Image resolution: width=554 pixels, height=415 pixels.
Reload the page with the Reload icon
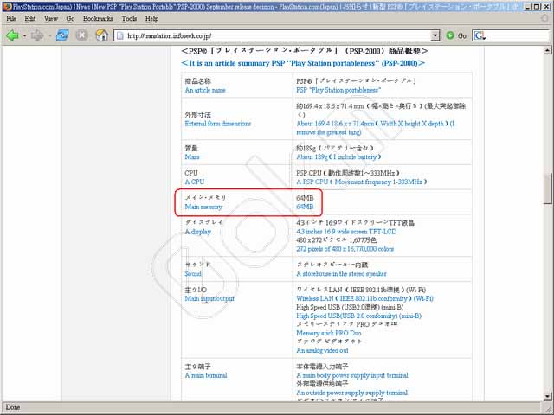[62, 35]
